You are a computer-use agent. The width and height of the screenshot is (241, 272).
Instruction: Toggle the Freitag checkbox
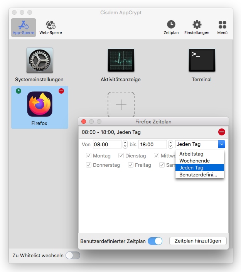pyautogui.click(x=131, y=165)
